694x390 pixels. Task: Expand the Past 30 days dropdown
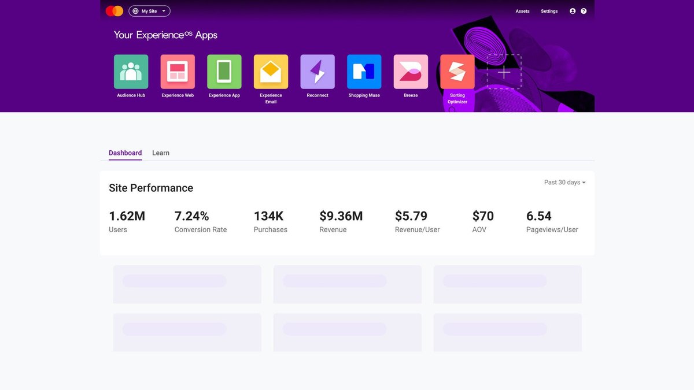(x=565, y=183)
